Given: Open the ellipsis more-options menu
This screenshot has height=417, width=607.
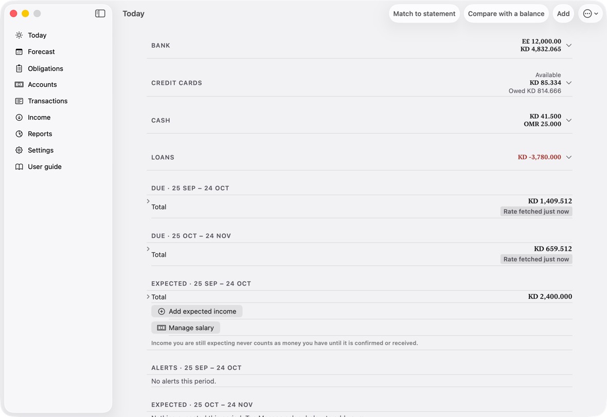Looking at the screenshot, I should click(591, 13).
